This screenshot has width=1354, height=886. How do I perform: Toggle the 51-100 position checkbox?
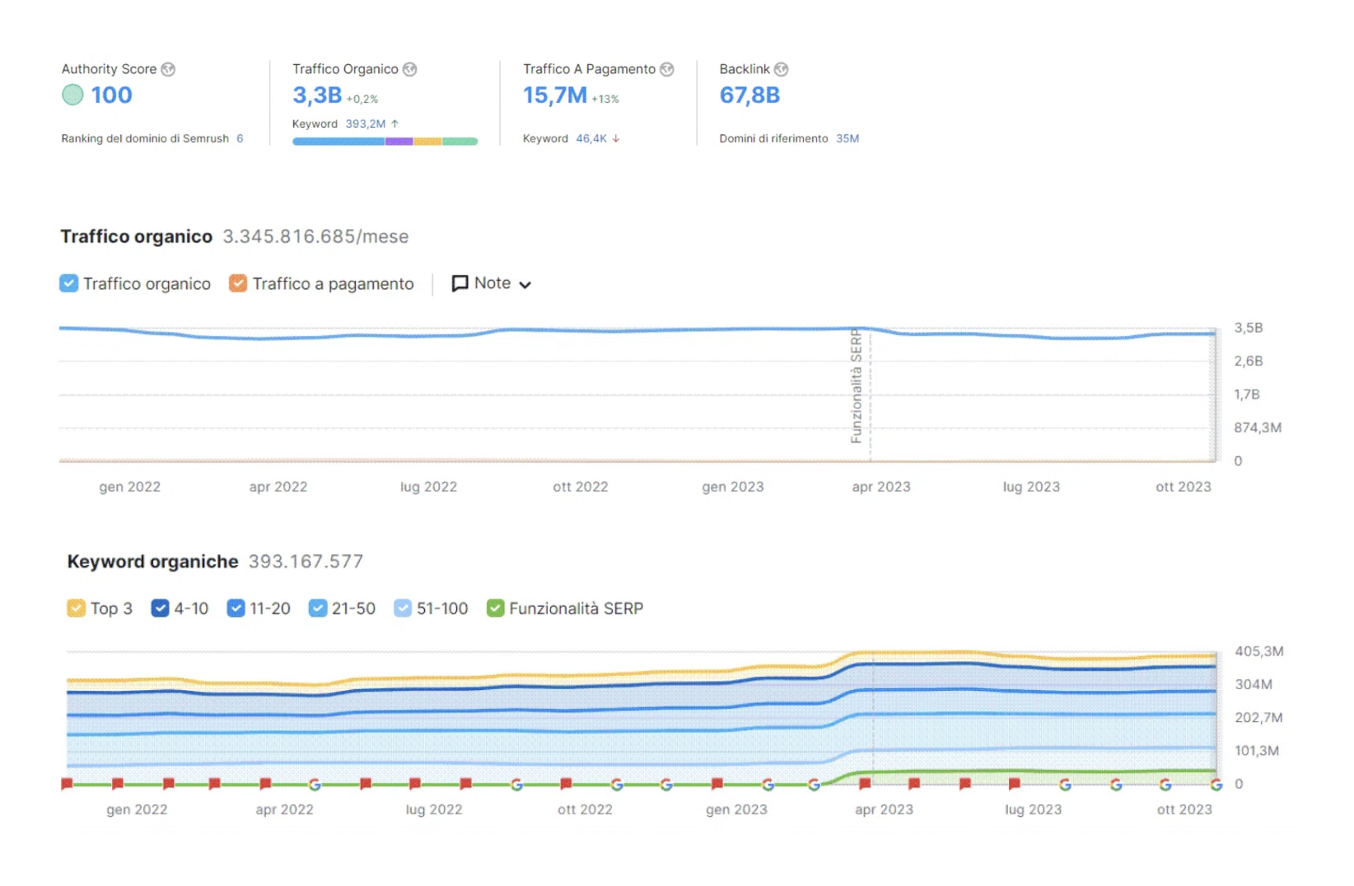[403, 609]
